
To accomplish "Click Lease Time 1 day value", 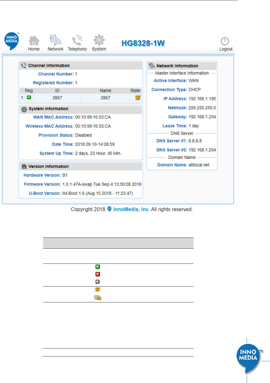I will (x=194, y=126).
